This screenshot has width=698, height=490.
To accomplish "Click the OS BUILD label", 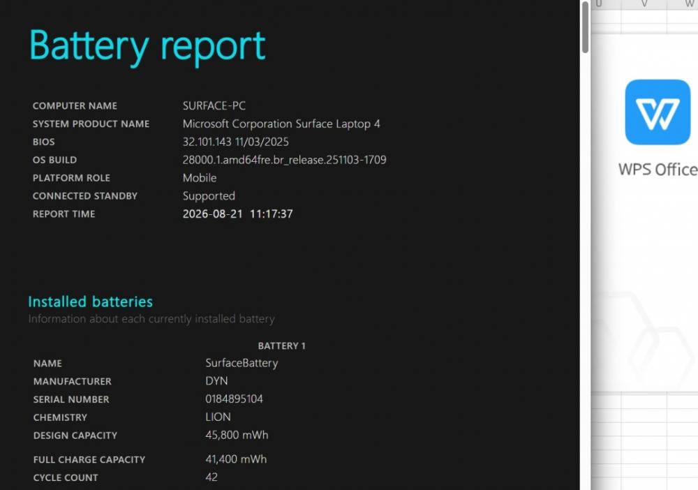I will (x=54, y=161).
